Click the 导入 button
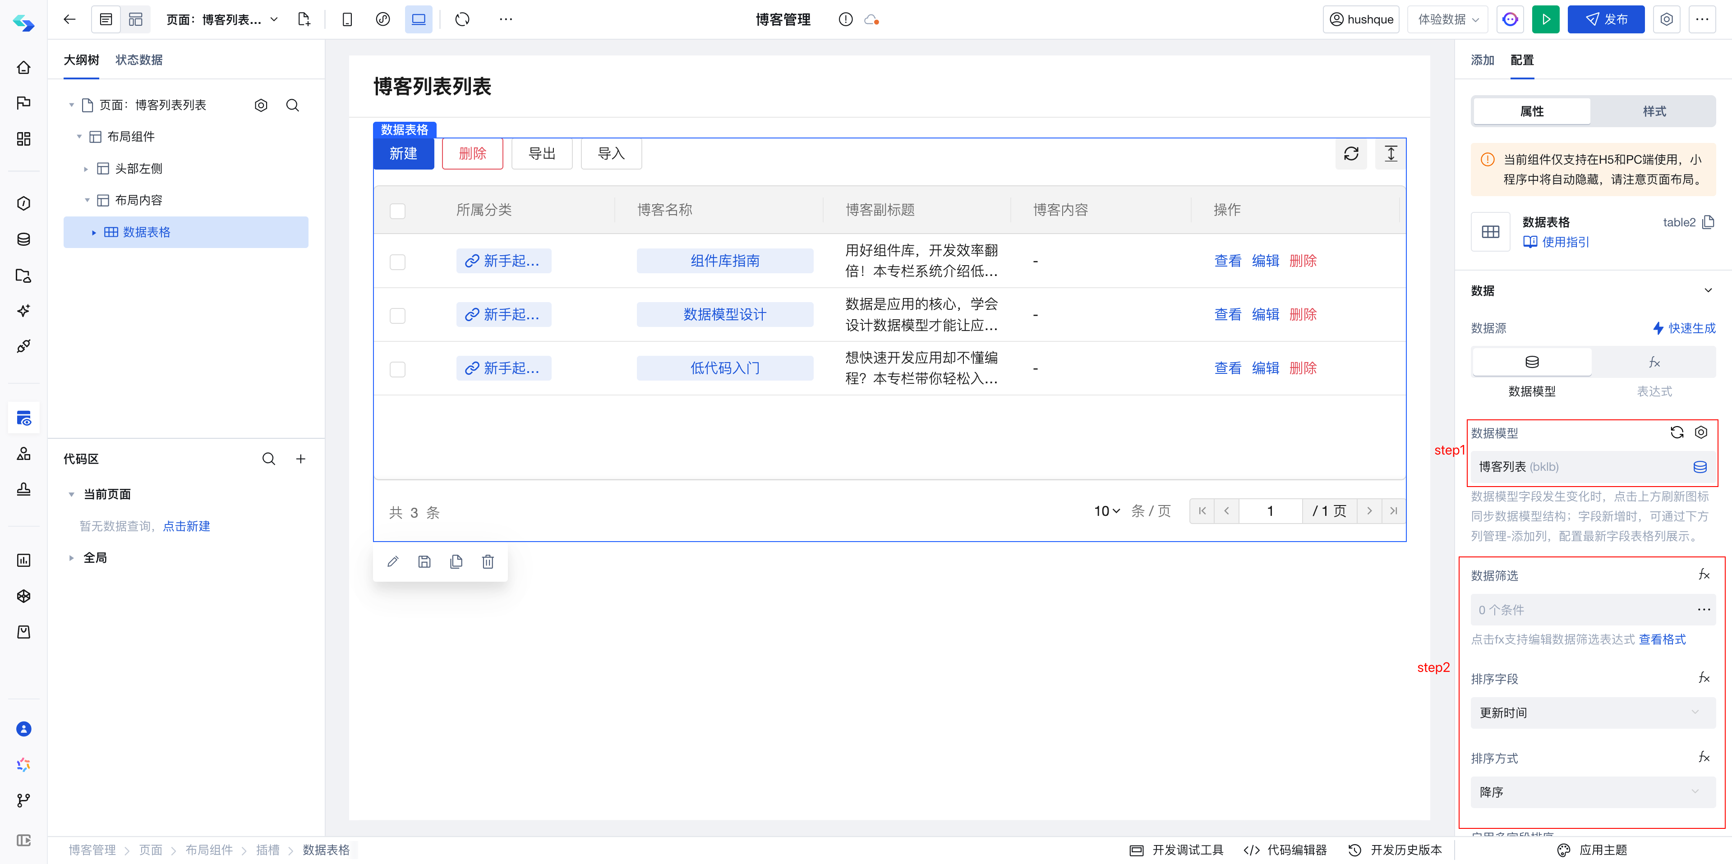This screenshot has width=1732, height=864. pos(611,154)
